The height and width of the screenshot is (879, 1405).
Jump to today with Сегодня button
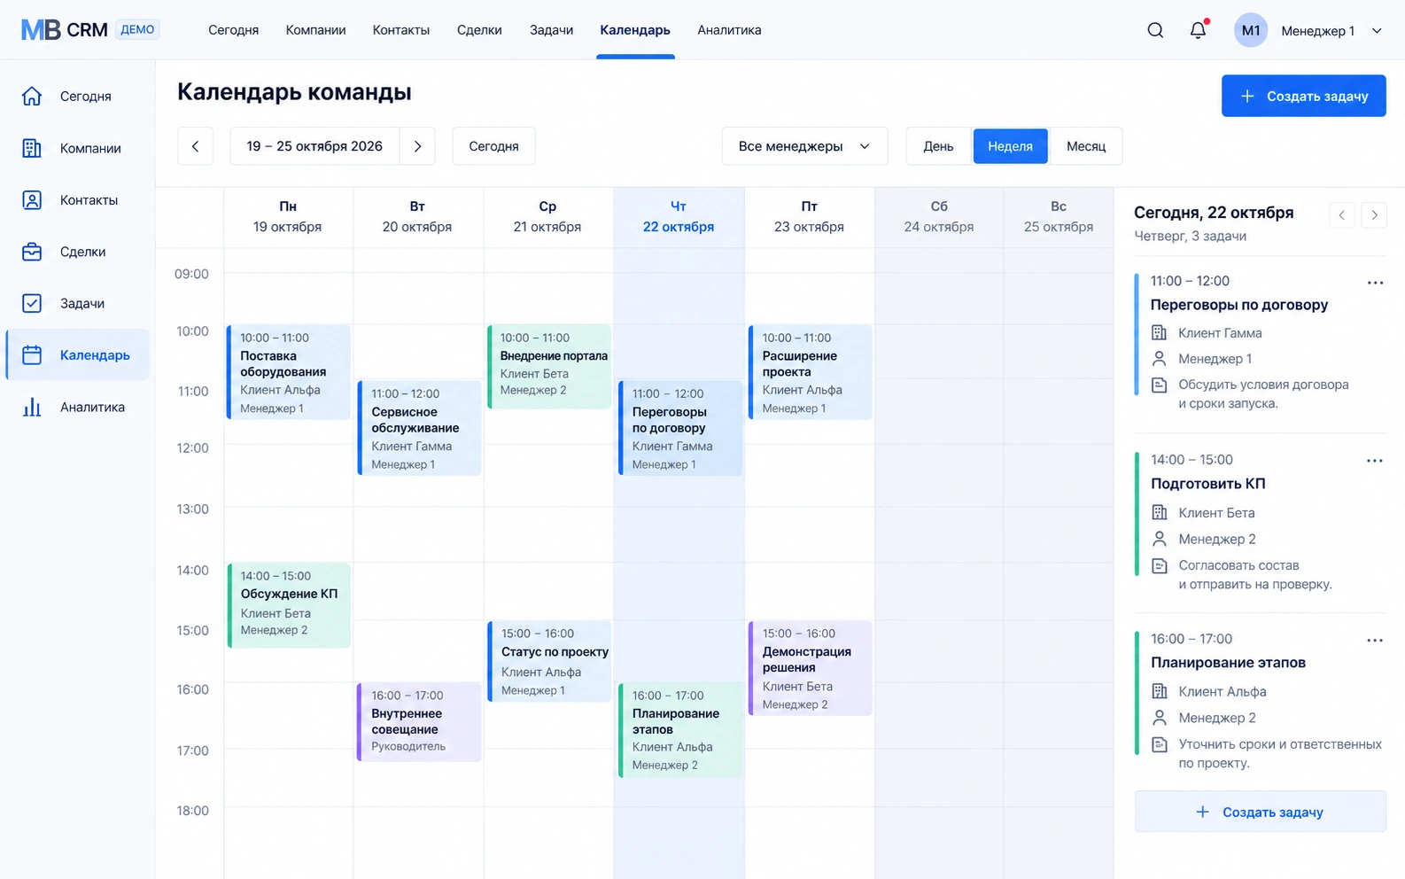click(493, 146)
